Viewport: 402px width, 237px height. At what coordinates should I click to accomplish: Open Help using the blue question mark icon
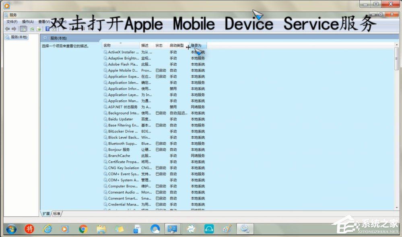coord(47,29)
